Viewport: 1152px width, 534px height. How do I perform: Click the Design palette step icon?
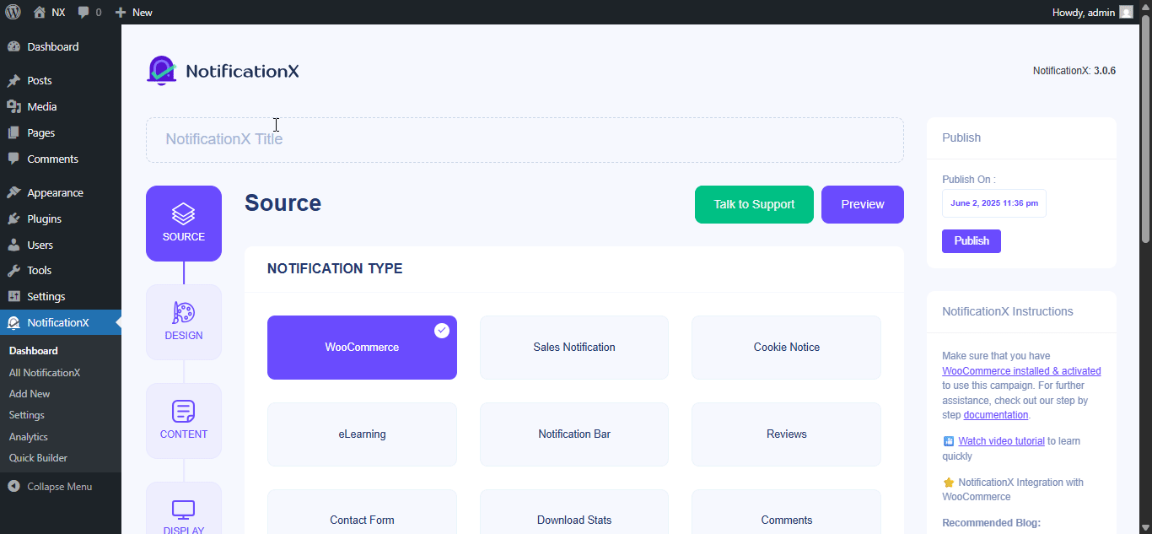coord(184,313)
